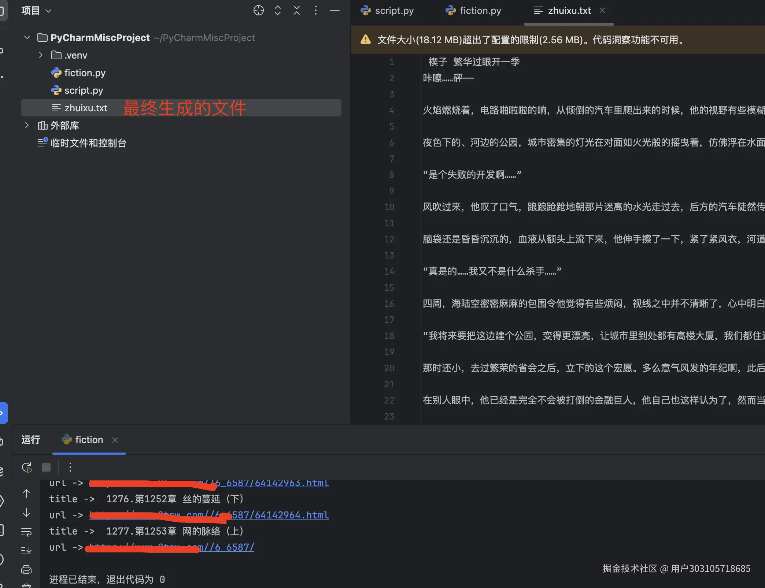Click line number 10 in gutter

[x=389, y=207]
